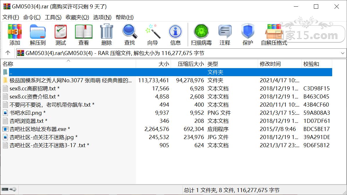Open the Favorites (收藏夹) menu
347x195 pixels.
coord(77,17)
